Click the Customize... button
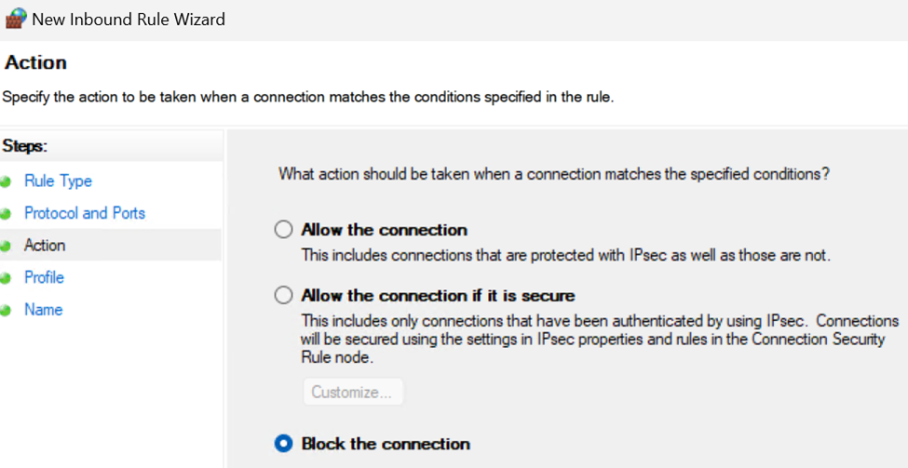Screen dimensions: 908x468 click(x=353, y=393)
